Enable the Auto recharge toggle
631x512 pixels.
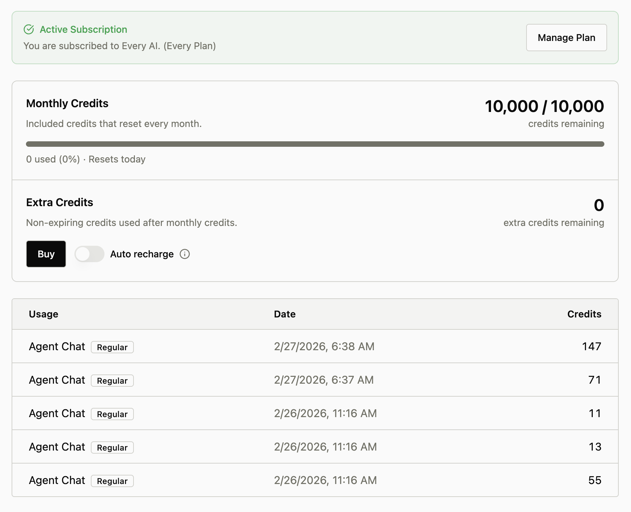(x=89, y=254)
